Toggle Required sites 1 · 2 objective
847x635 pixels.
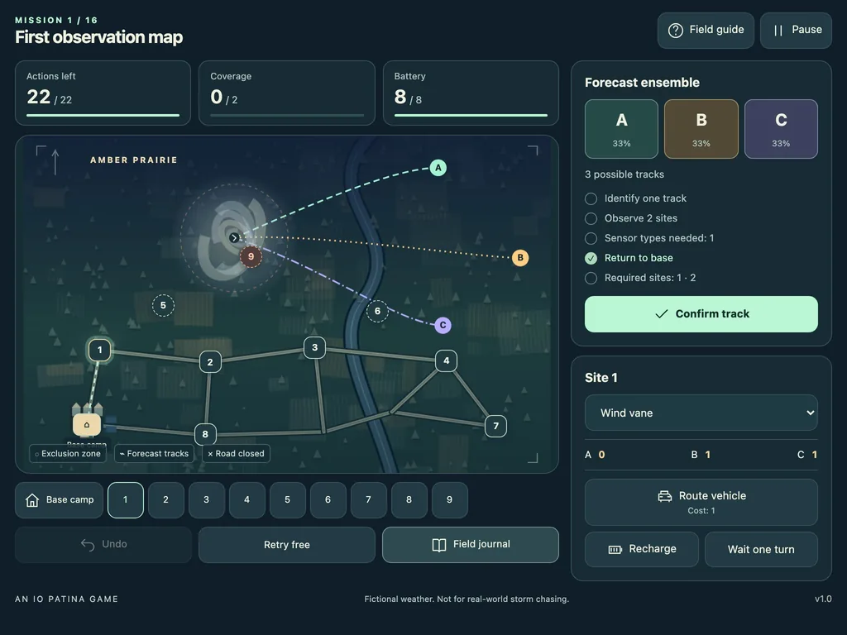coord(591,278)
